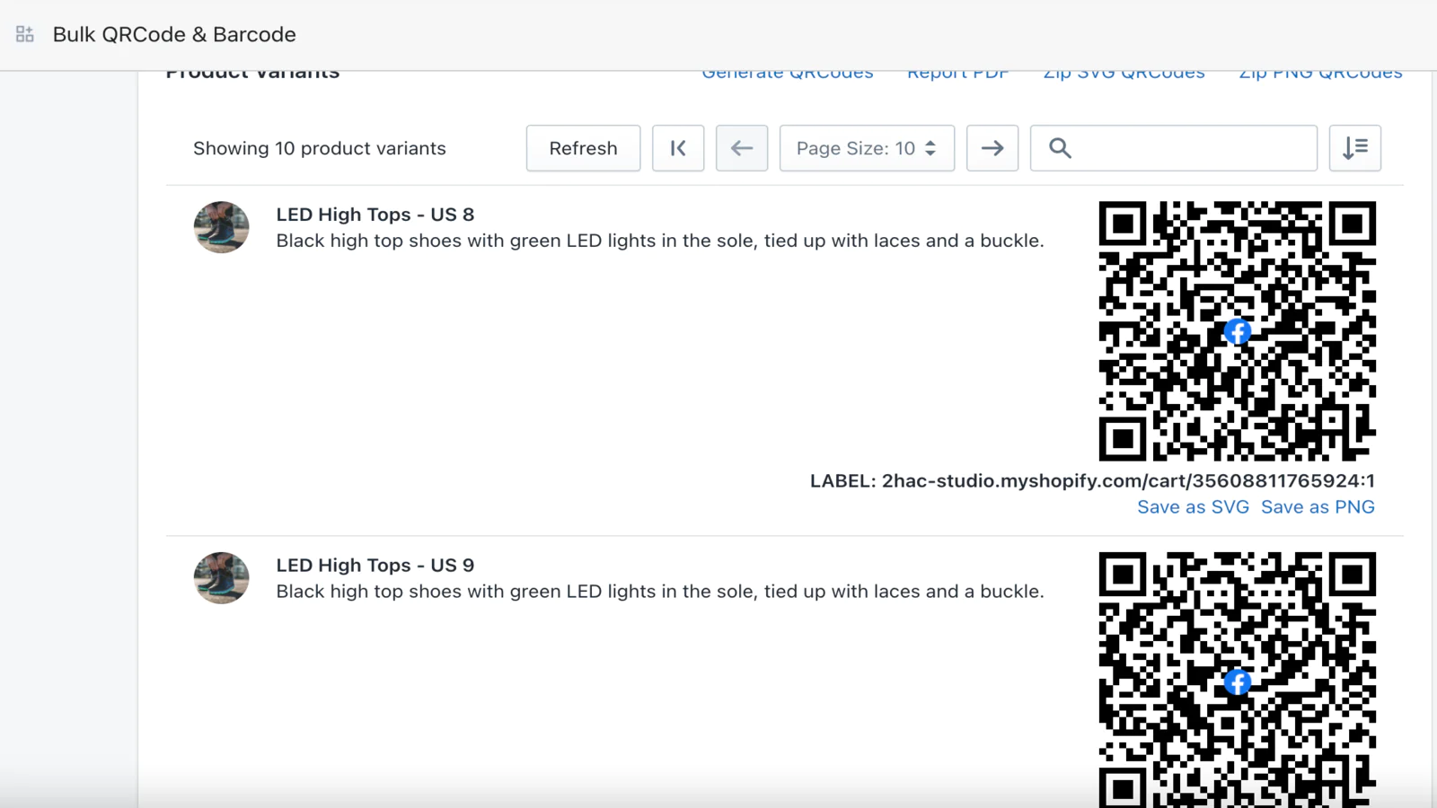The image size is (1437, 808).
Task: Go to first page of variants
Action: (x=678, y=148)
